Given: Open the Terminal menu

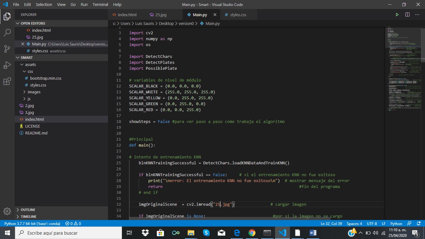Looking at the screenshot, I should pos(100,5).
